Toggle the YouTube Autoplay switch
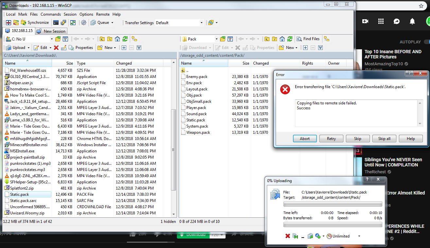The height and width of the screenshot is (248, 430). pyautogui.click(x=427, y=42)
